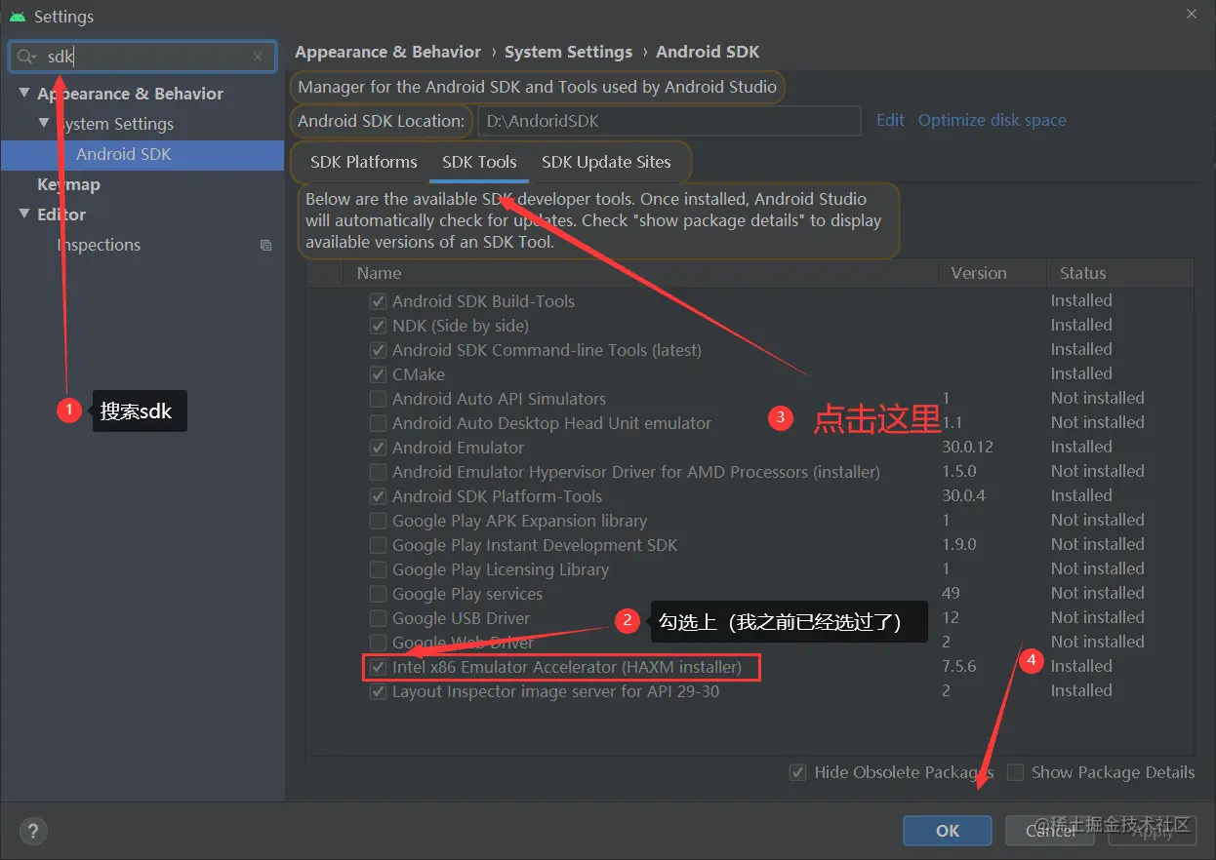The height and width of the screenshot is (860, 1216).
Task: Toggle Android Emulator checkbox
Action: 378,448
